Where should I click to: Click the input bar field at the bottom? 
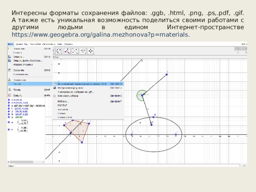127,166
